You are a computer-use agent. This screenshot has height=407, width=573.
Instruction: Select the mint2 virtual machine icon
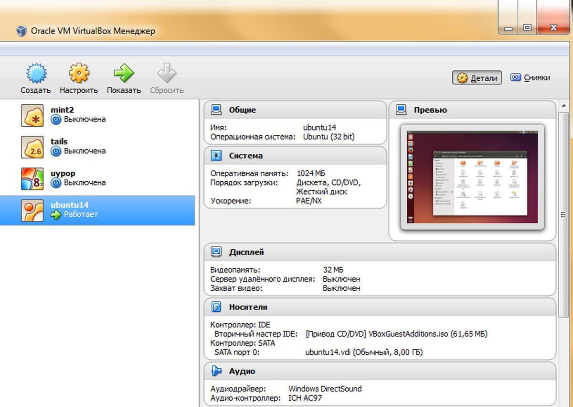pos(32,115)
